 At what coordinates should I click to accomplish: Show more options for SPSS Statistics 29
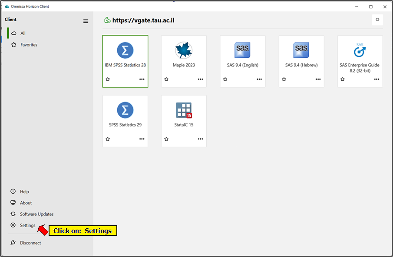tap(142, 139)
